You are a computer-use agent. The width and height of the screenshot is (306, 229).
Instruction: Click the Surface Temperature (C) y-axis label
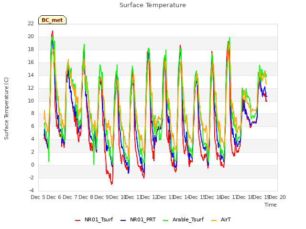tap(6, 108)
